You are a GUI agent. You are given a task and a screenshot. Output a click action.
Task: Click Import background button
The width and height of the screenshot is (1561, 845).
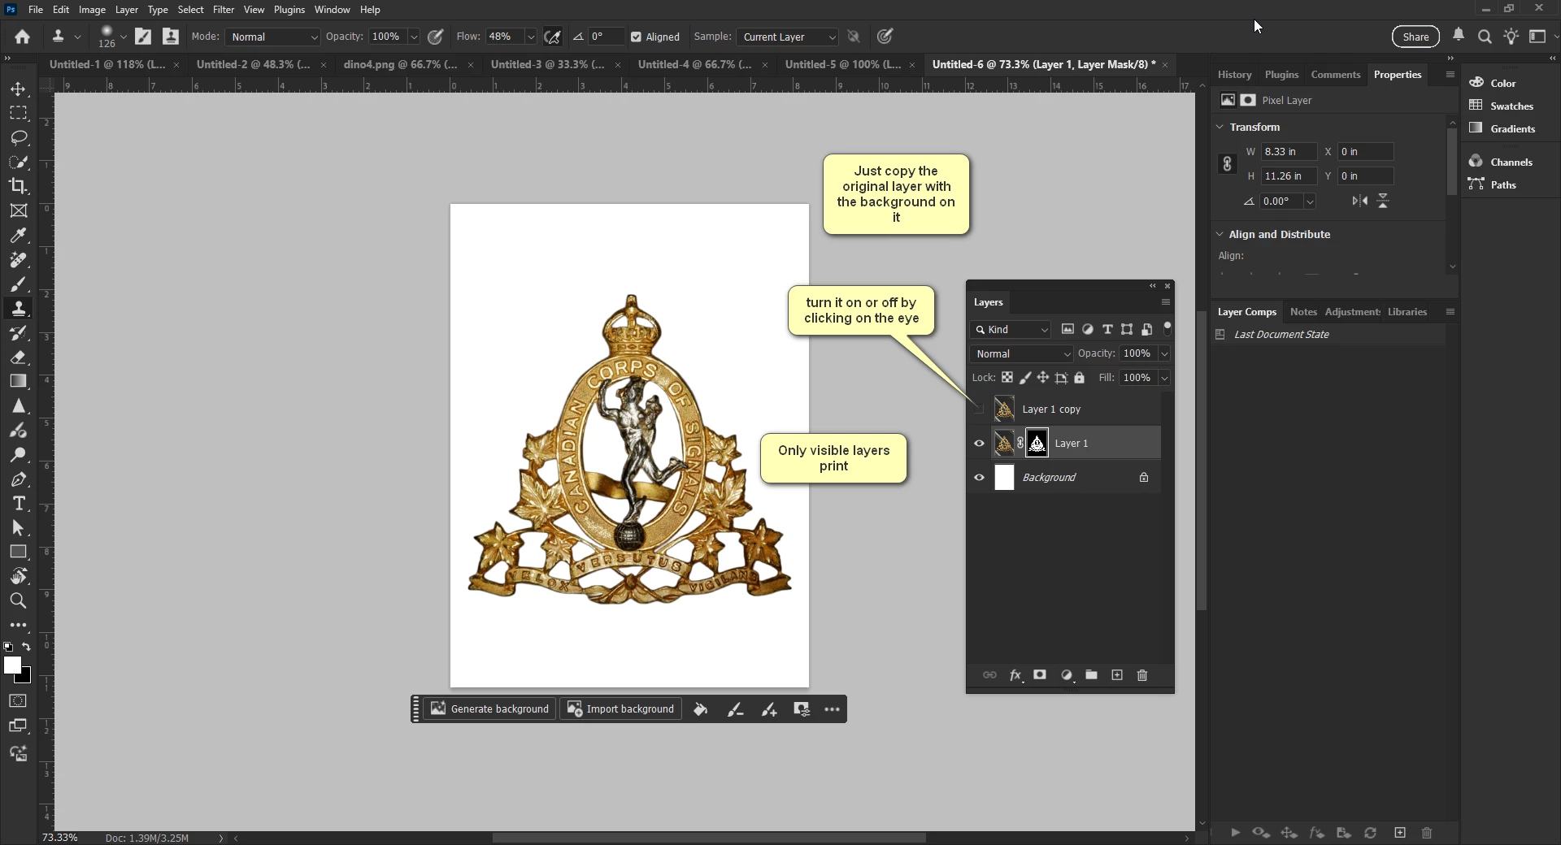click(621, 708)
